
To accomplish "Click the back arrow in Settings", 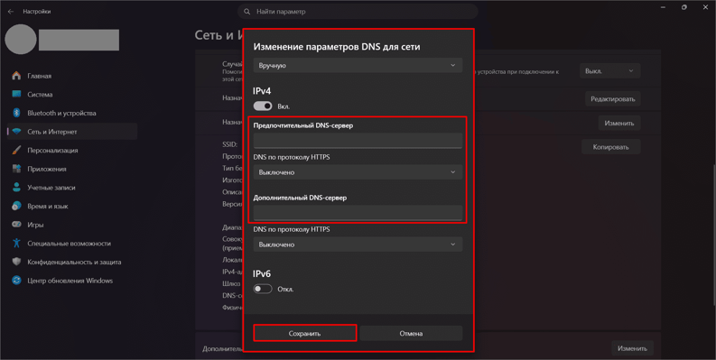I will click(11, 12).
